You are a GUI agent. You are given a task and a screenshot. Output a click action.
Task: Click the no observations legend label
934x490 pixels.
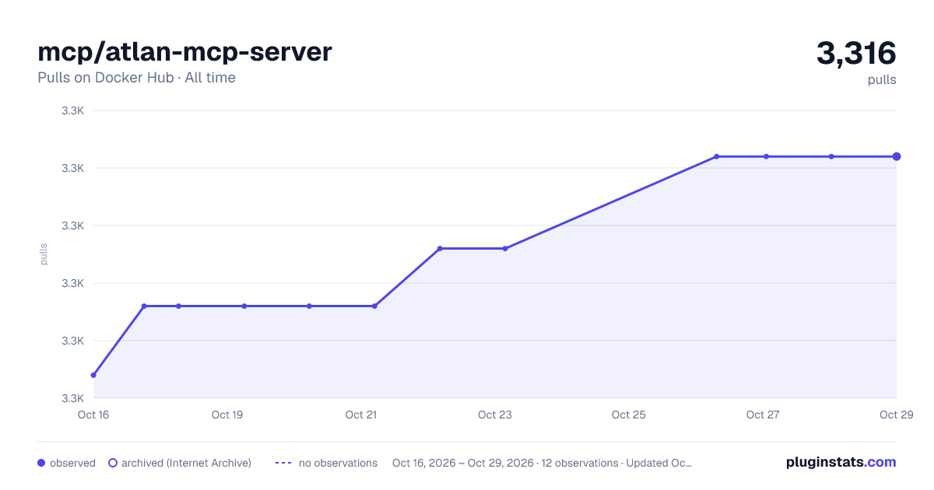point(338,463)
